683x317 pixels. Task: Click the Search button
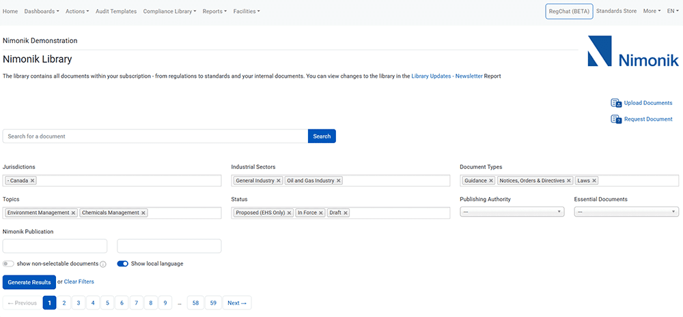(x=322, y=136)
